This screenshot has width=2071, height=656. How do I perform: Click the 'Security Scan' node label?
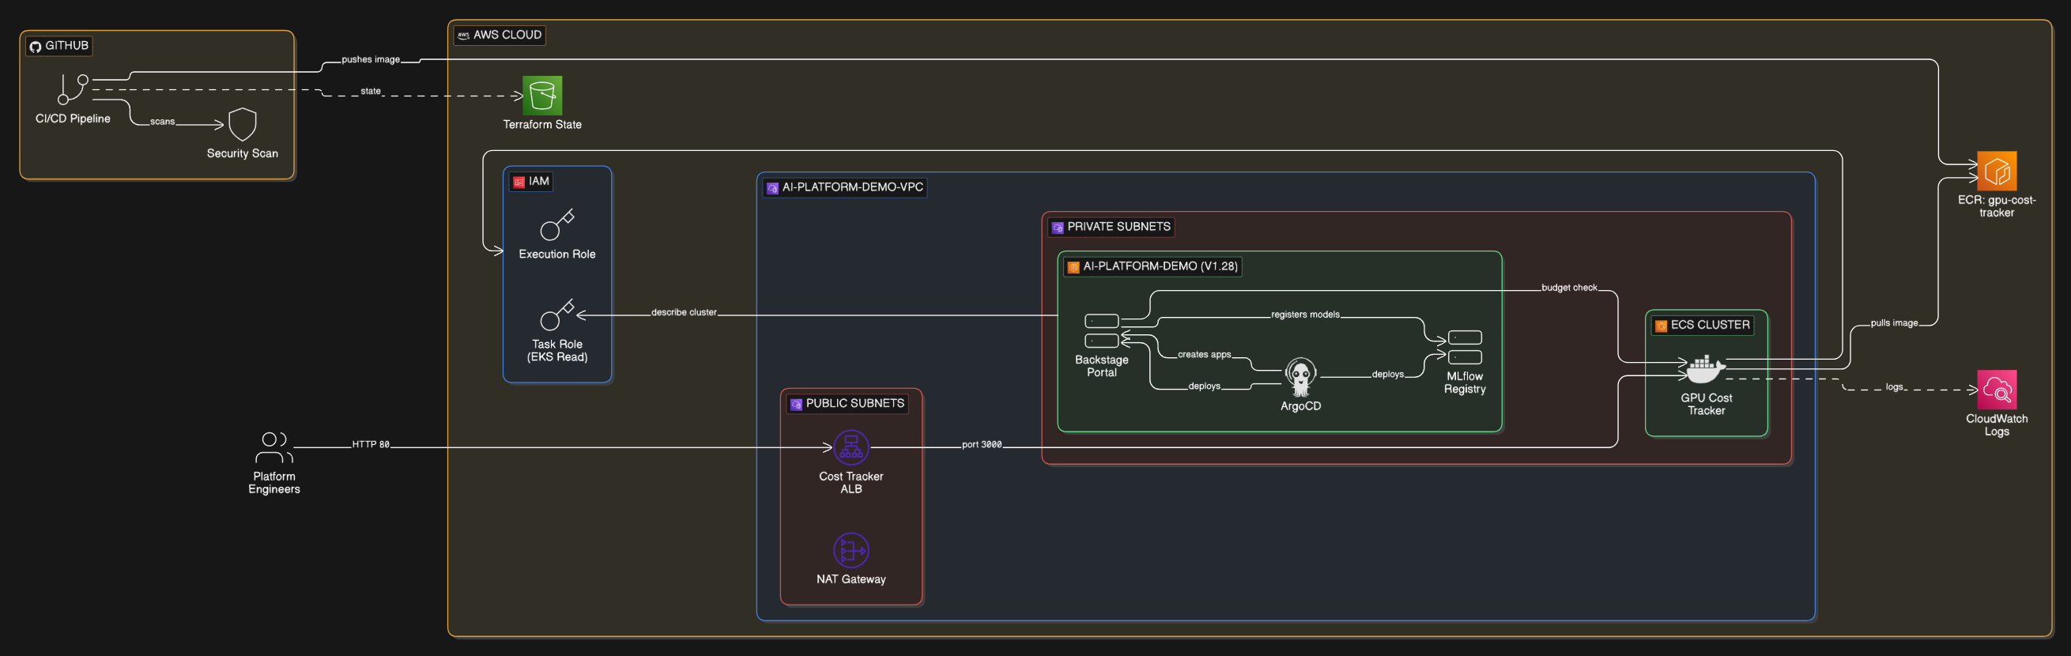pos(242,153)
